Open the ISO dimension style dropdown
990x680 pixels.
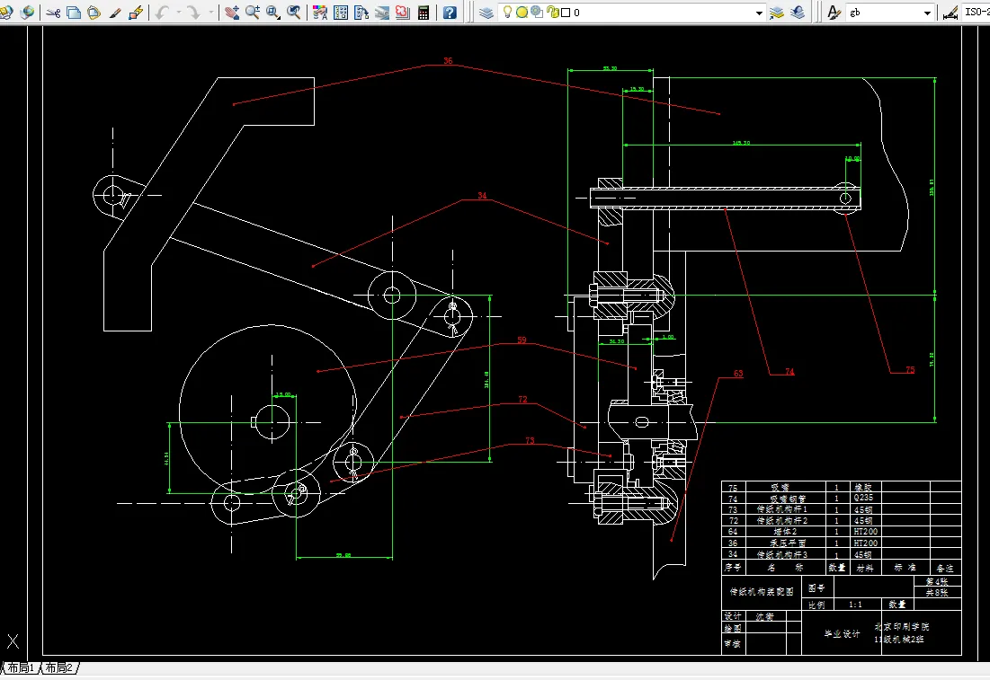point(977,12)
